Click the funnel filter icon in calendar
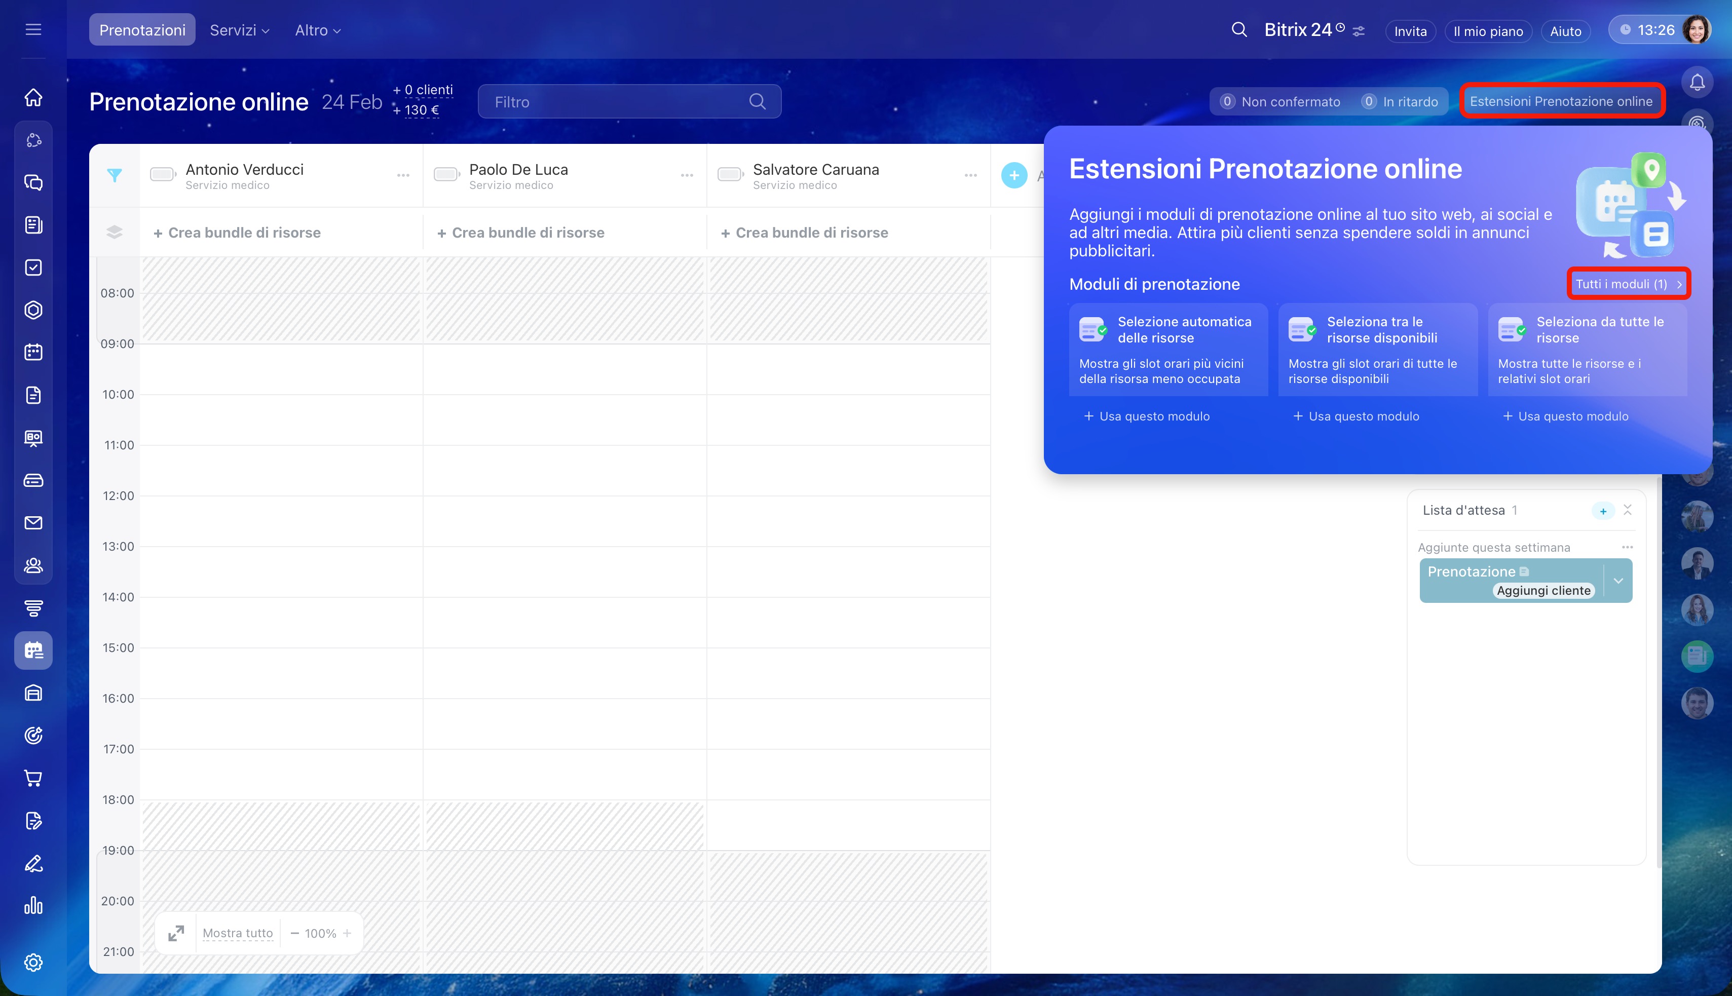This screenshot has width=1732, height=996. pos(114,176)
